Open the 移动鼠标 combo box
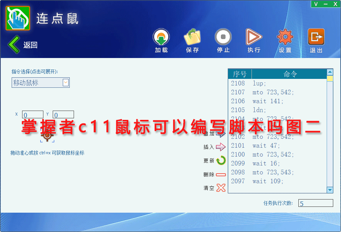 [41, 82]
